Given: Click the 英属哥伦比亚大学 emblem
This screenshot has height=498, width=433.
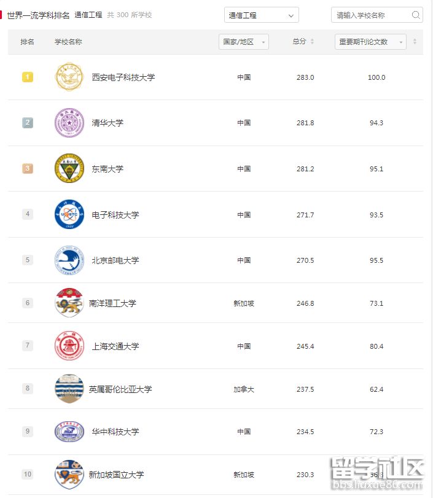Looking at the screenshot, I should coord(69,389).
